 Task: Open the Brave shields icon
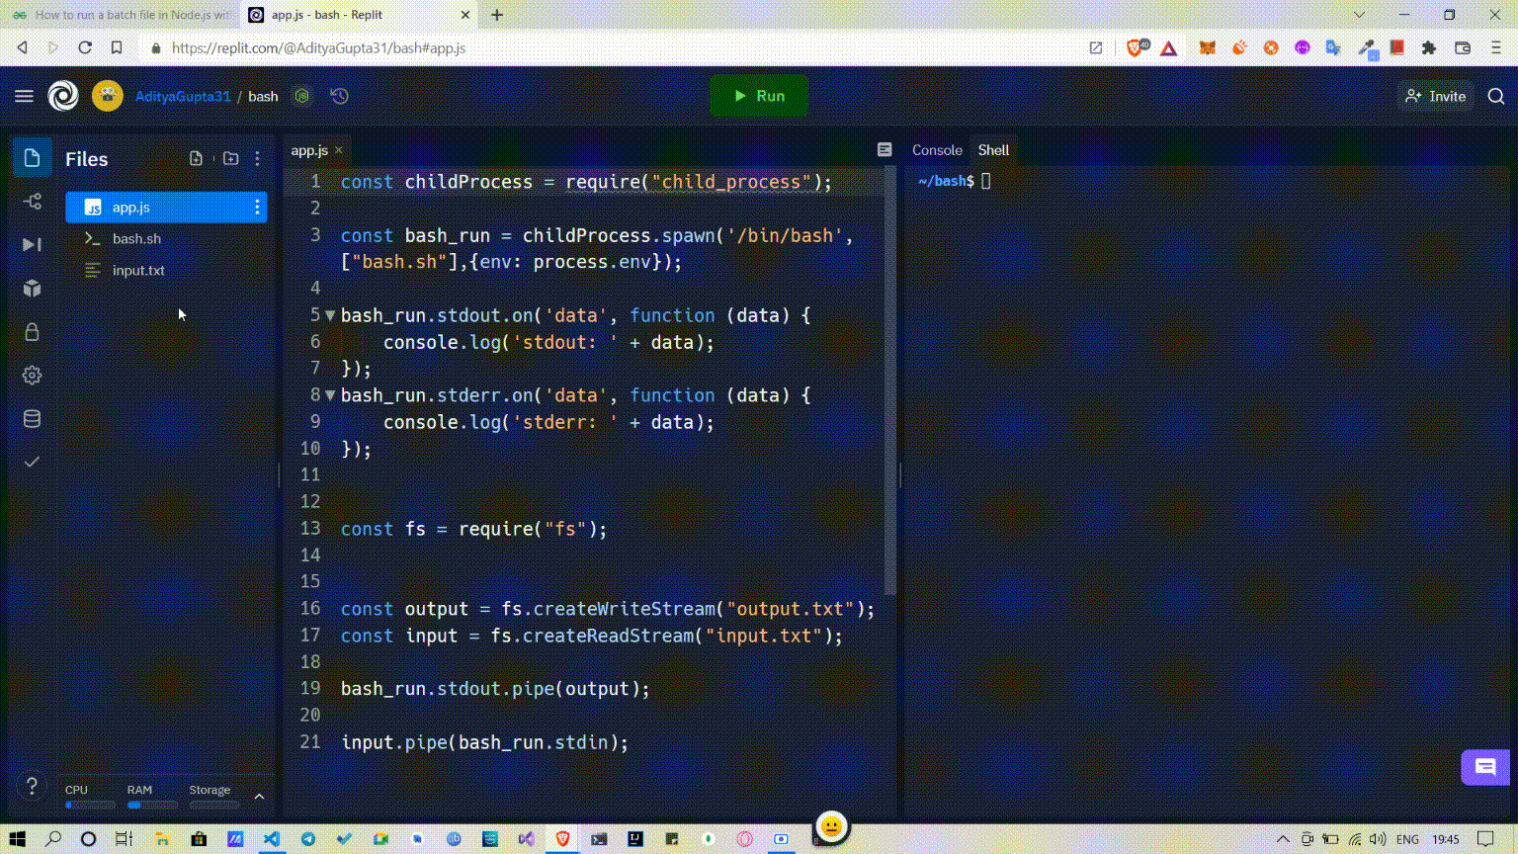[x=1136, y=47]
